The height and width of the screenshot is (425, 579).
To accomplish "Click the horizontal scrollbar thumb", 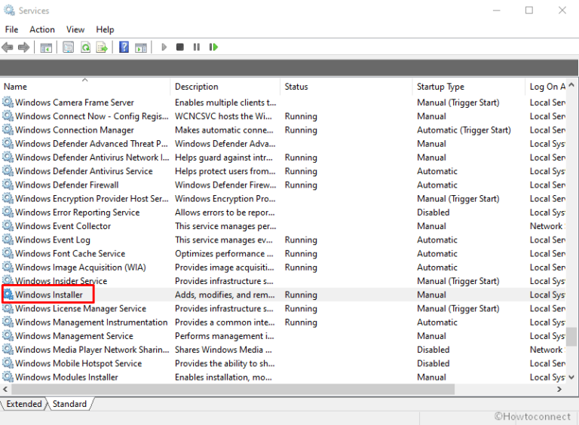I will point(233,390).
